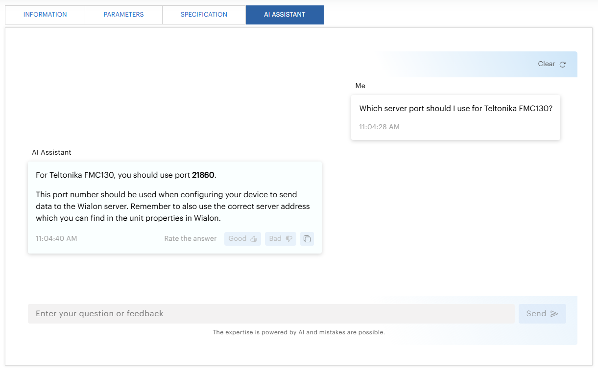This screenshot has width=598, height=372.
Task: Click the bold port number 21860
Action: pyautogui.click(x=203, y=175)
